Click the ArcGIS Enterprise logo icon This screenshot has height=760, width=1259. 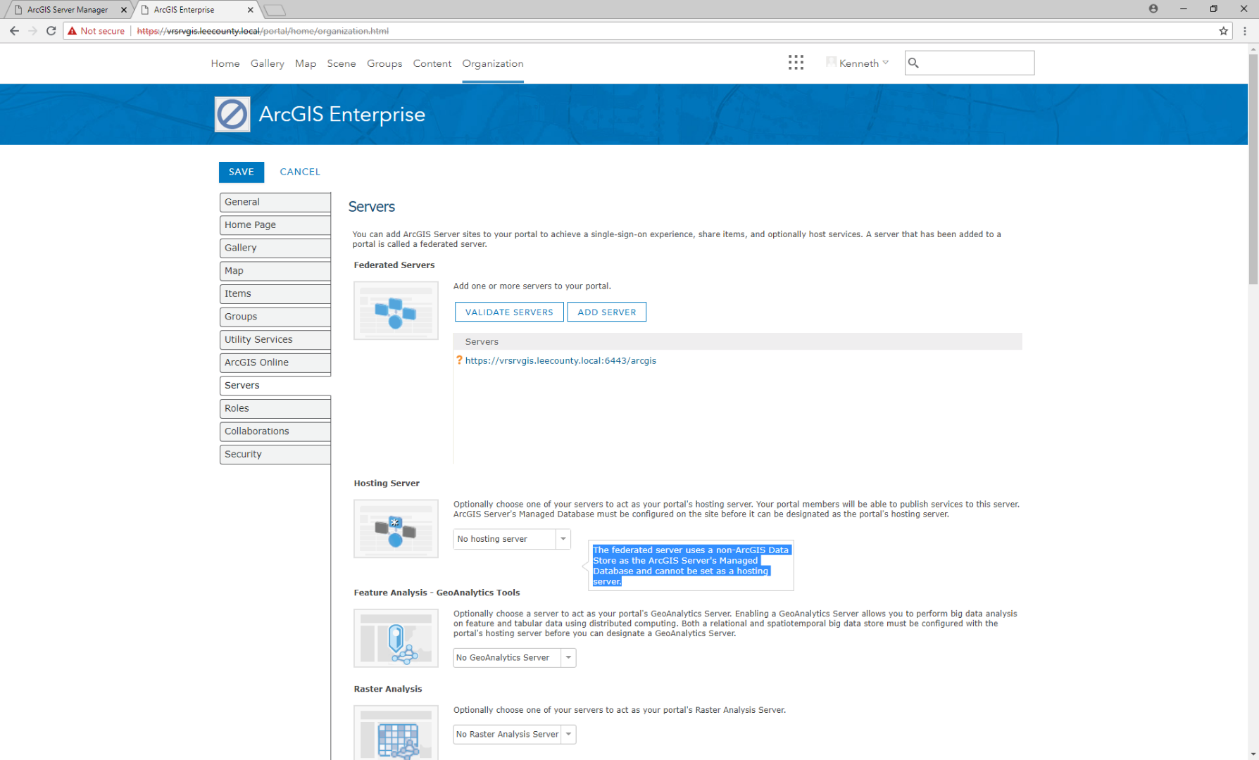point(232,114)
